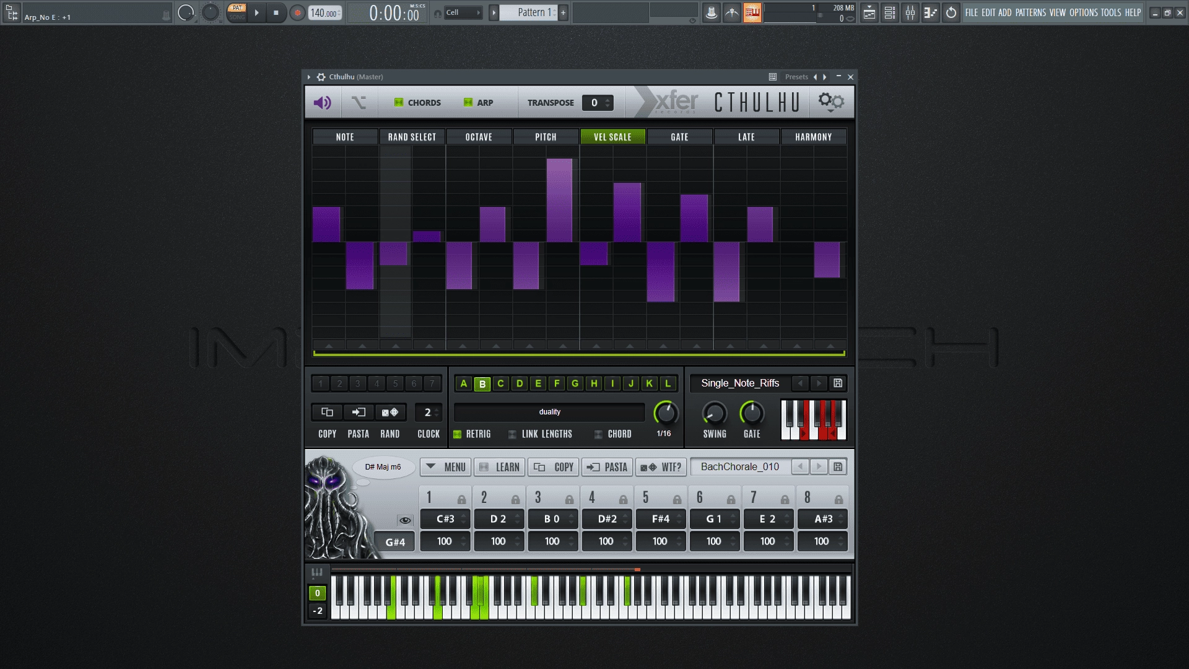Open the FL Studio mixer icon

pyautogui.click(x=910, y=12)
